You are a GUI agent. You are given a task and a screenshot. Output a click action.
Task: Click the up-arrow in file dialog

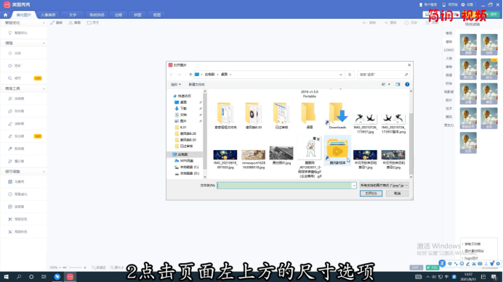pyautogui.click(x=190, y=75)
